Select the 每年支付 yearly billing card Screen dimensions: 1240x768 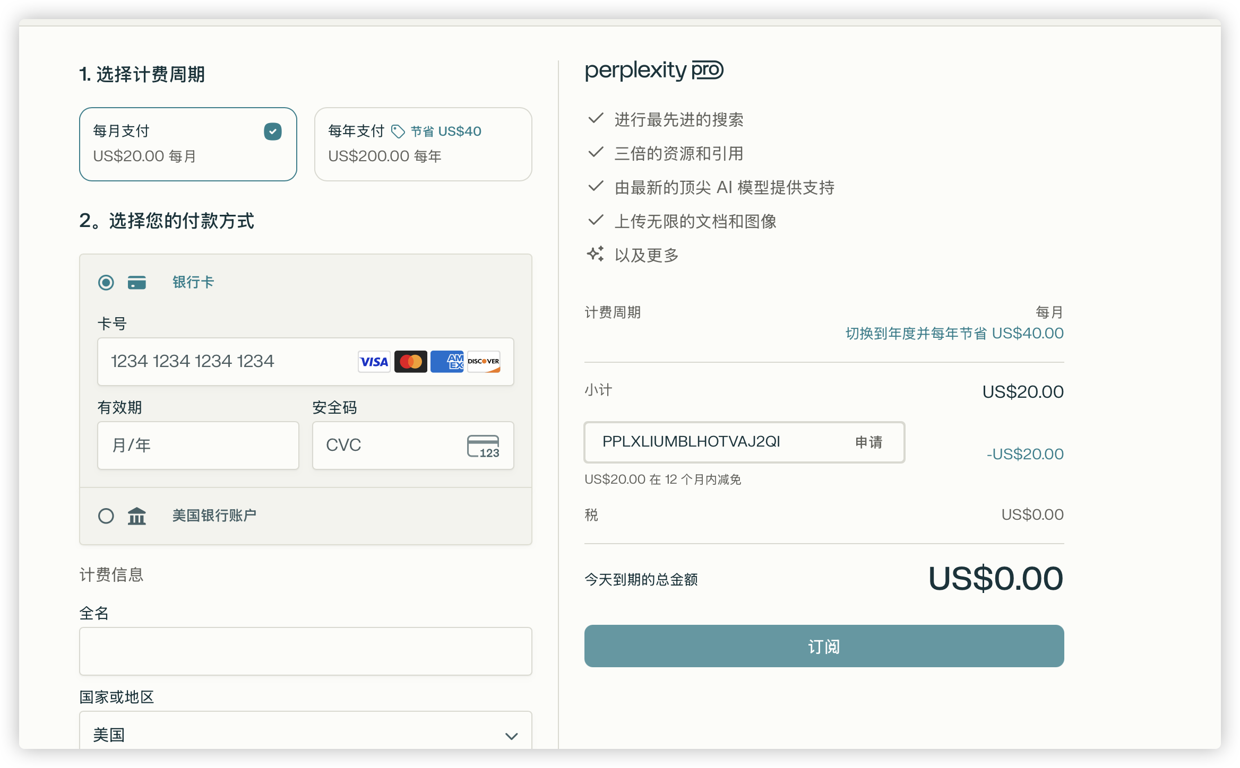[x=423, y=144]
